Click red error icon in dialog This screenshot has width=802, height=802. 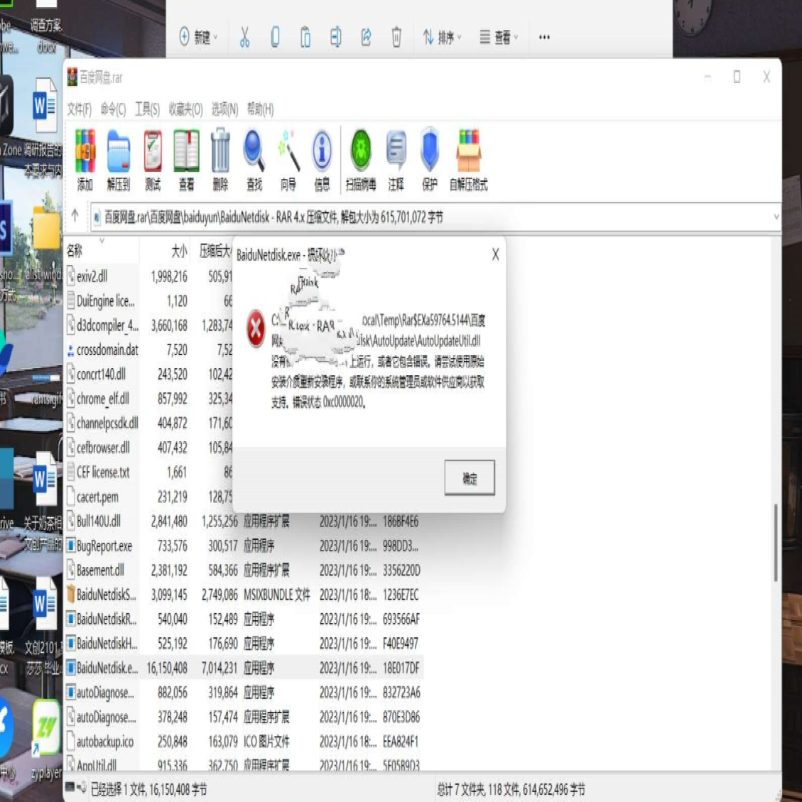coord(256,329)
